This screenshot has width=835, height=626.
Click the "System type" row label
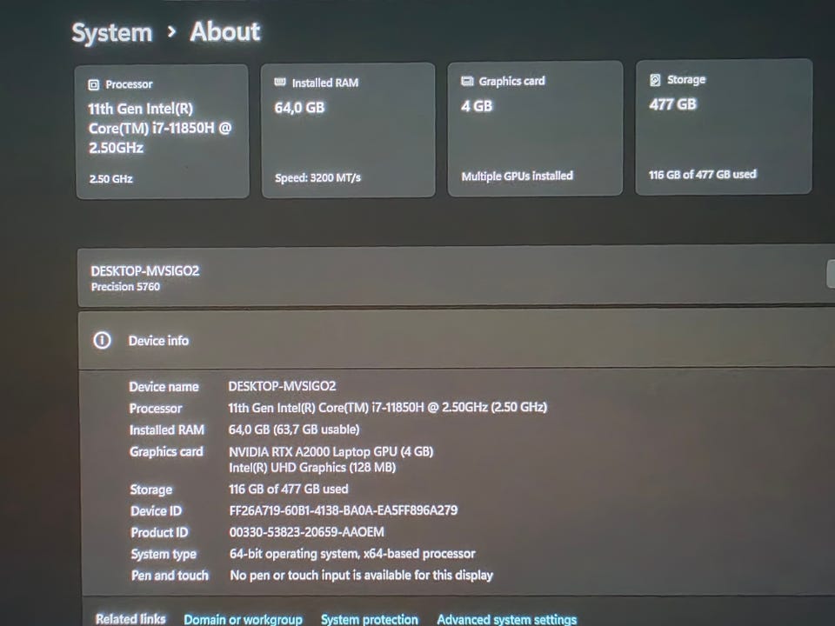click(x=164, y=555)
